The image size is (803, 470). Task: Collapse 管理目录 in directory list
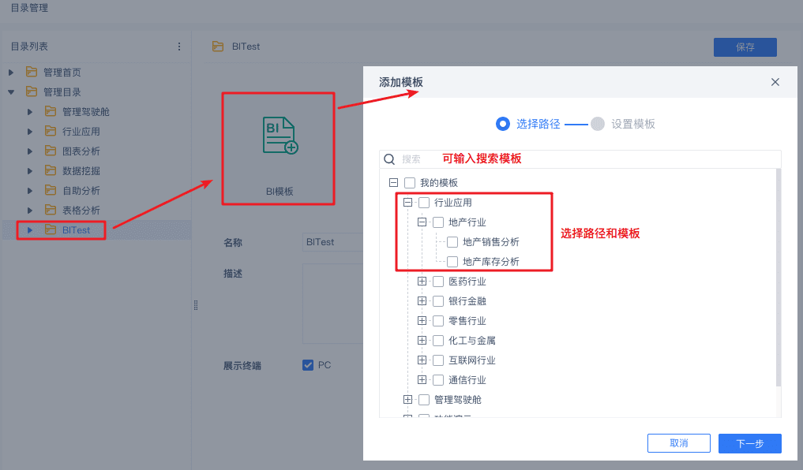pyautogui.click(x=11, y=92)
